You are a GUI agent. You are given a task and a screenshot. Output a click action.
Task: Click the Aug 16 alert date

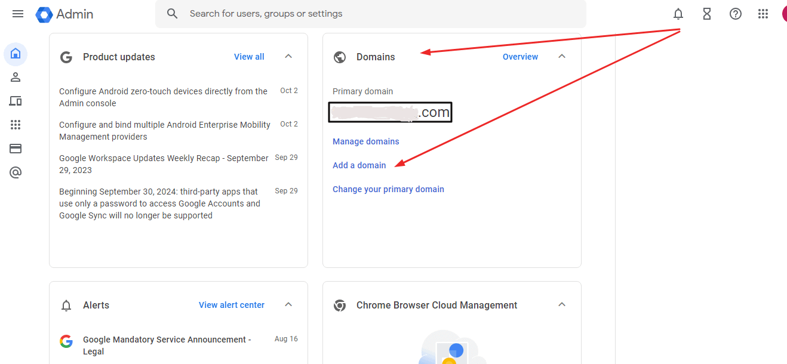click(x=286, y=339)
